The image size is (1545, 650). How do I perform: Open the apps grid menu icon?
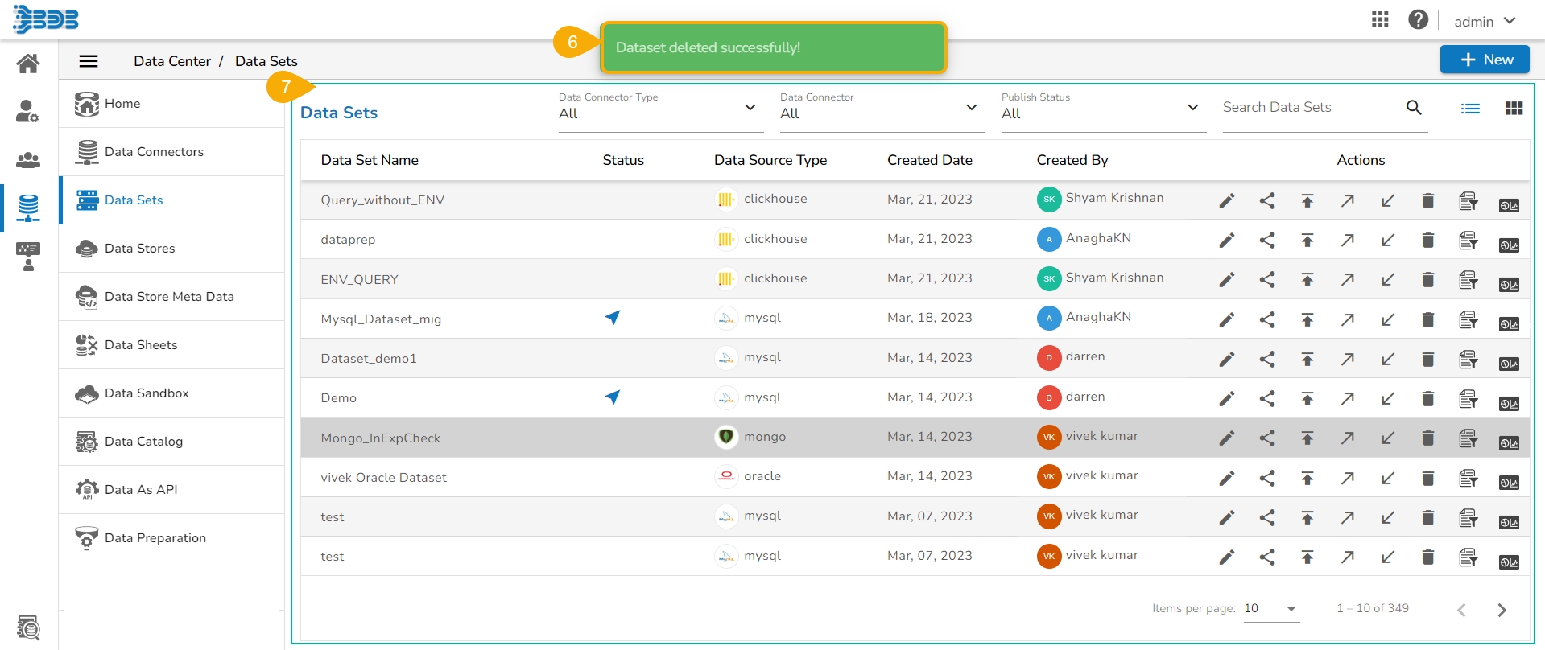tap(1380, 20)
